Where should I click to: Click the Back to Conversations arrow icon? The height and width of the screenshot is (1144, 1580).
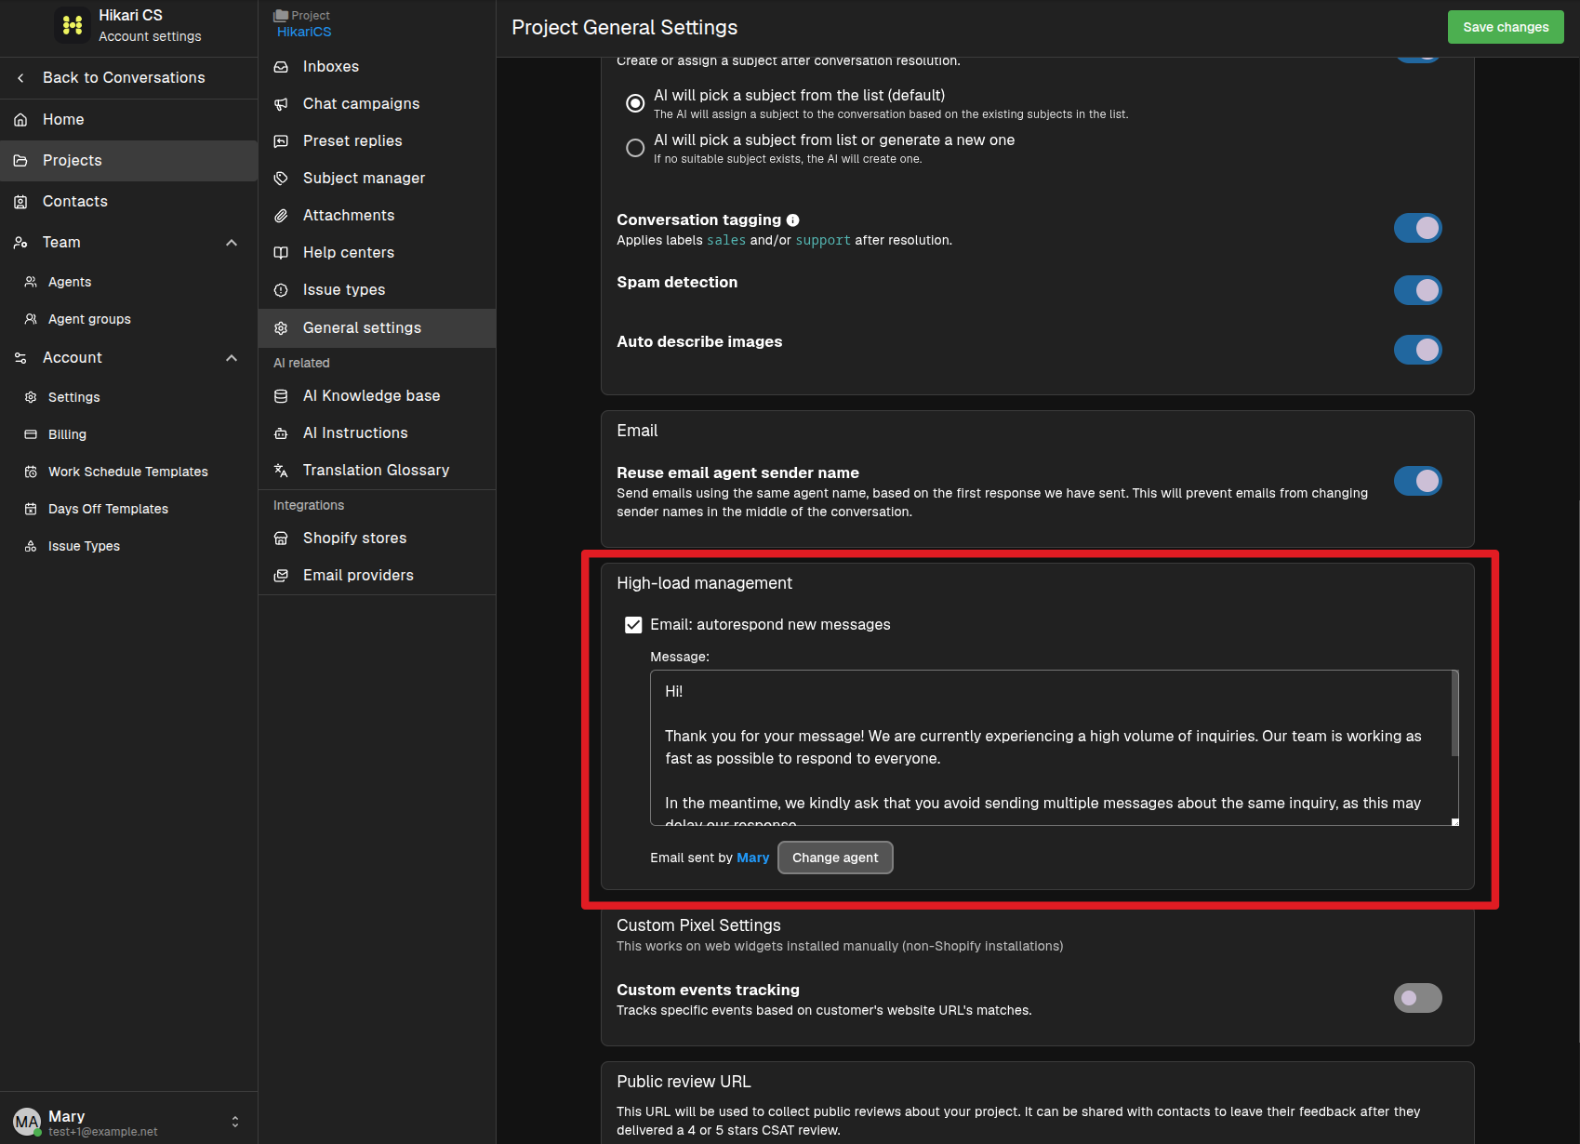click(20, 78)
